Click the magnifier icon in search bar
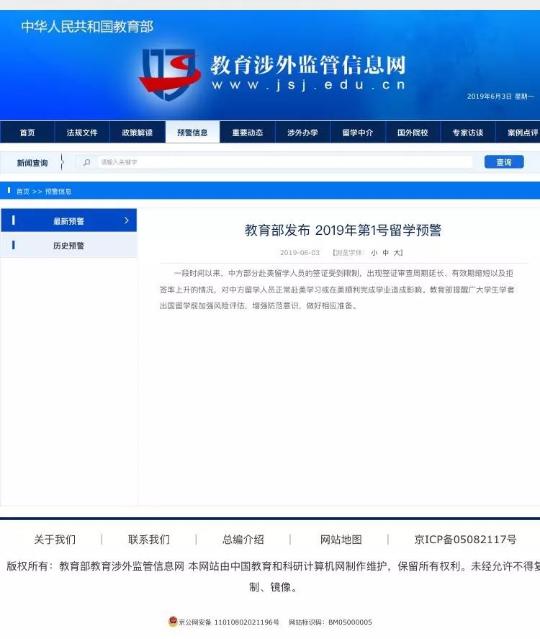 click(x=87, y=162)
